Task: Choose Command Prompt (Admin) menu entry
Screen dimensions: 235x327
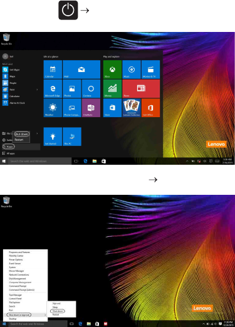Action: pyautogui.click(x=21, y=290)
